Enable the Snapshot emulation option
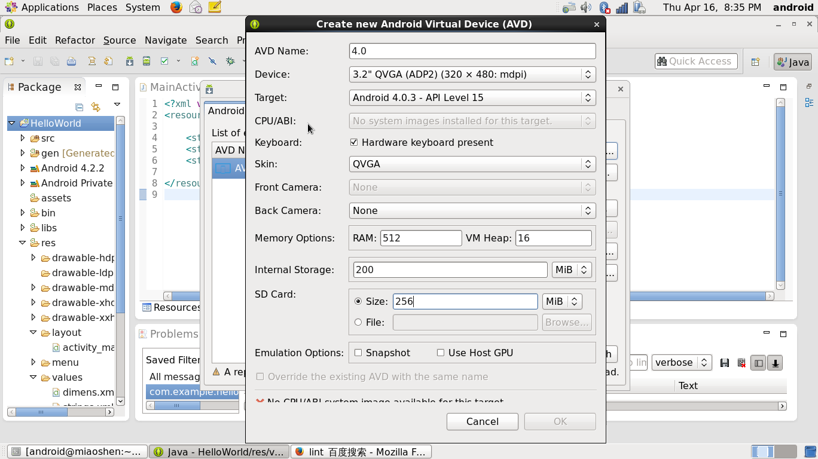Viewport: 818px width, 459px height. coord(358,353)
